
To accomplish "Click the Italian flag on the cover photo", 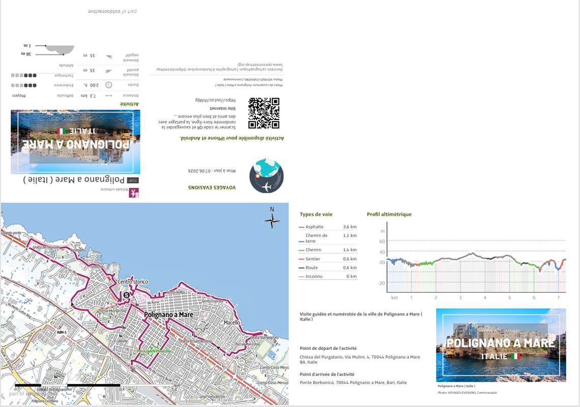I will point(515,356).
